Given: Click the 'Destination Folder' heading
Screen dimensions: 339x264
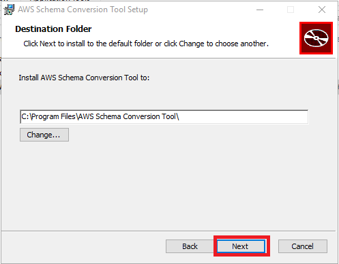Looking at the screenshot, I should 53,29.
